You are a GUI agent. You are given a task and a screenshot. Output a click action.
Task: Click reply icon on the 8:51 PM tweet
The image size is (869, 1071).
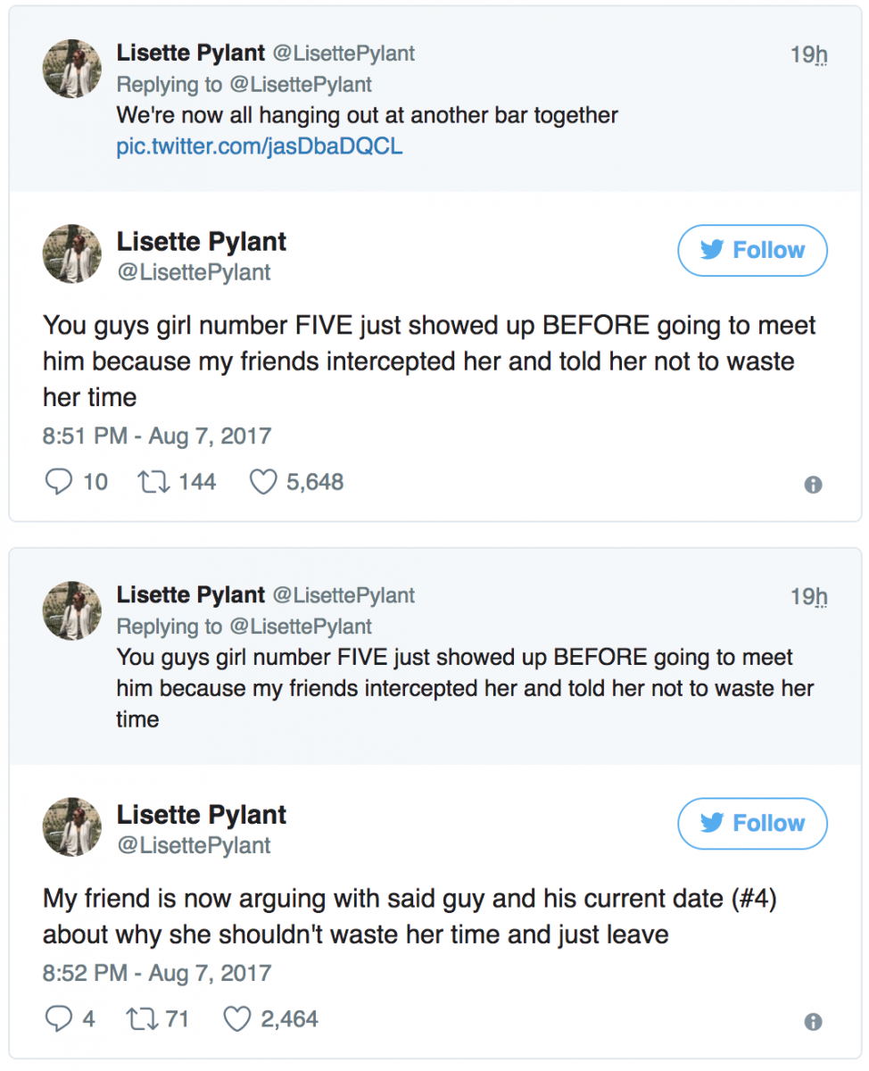coord(58,482)
